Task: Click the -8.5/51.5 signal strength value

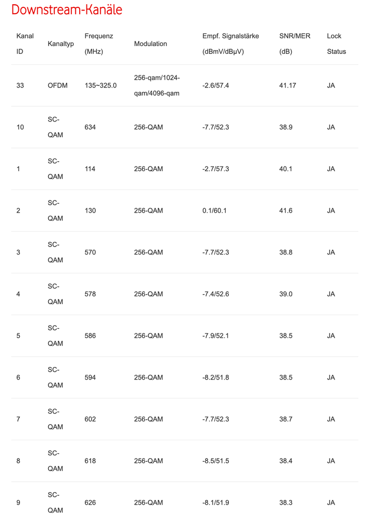Action: click(x=216, y=461)
